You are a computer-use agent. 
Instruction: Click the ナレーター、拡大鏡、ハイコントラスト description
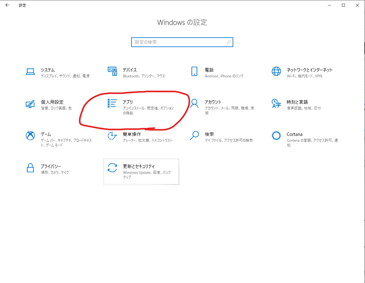[148, 140]
